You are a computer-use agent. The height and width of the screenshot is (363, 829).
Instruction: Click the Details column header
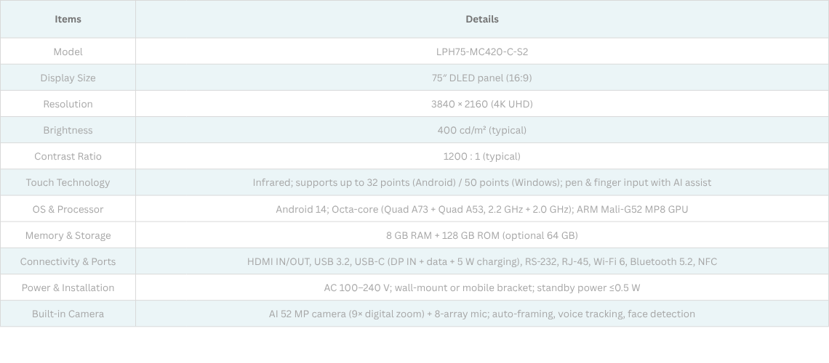tap(481, 19)
